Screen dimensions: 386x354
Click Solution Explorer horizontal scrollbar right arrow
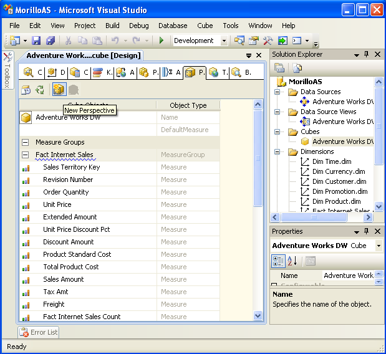(368, 218)
